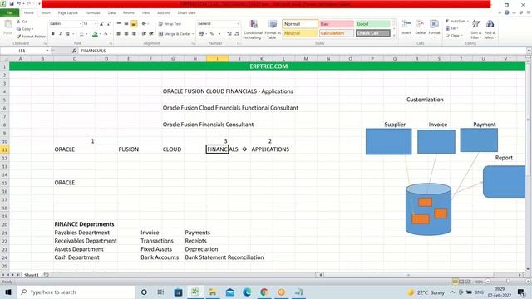
Task: Toggle bold formatting
Action: tap(53, 34)
